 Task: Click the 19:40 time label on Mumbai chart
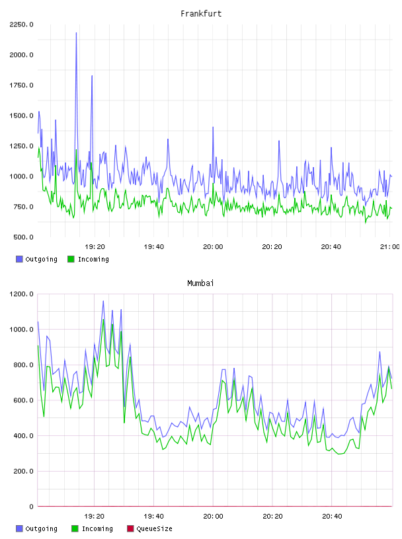click(x=153, y=516)
